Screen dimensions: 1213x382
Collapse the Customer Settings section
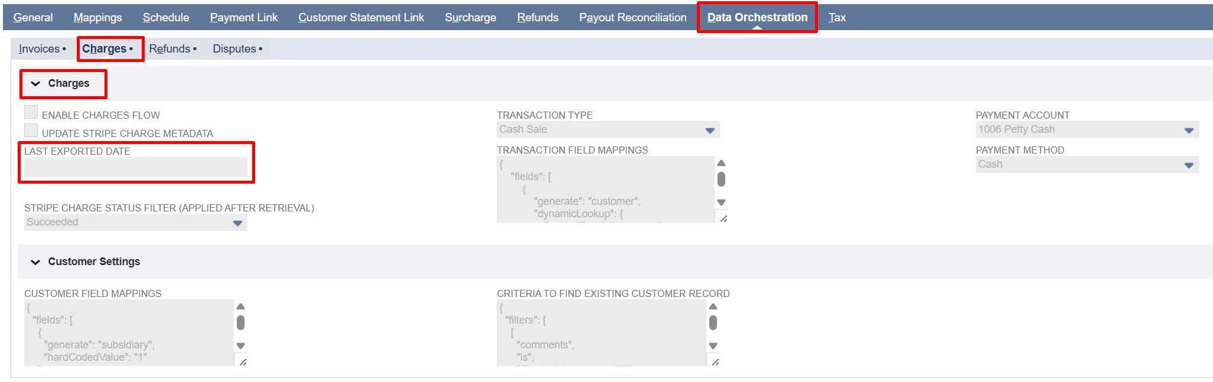tap(35, 262)
